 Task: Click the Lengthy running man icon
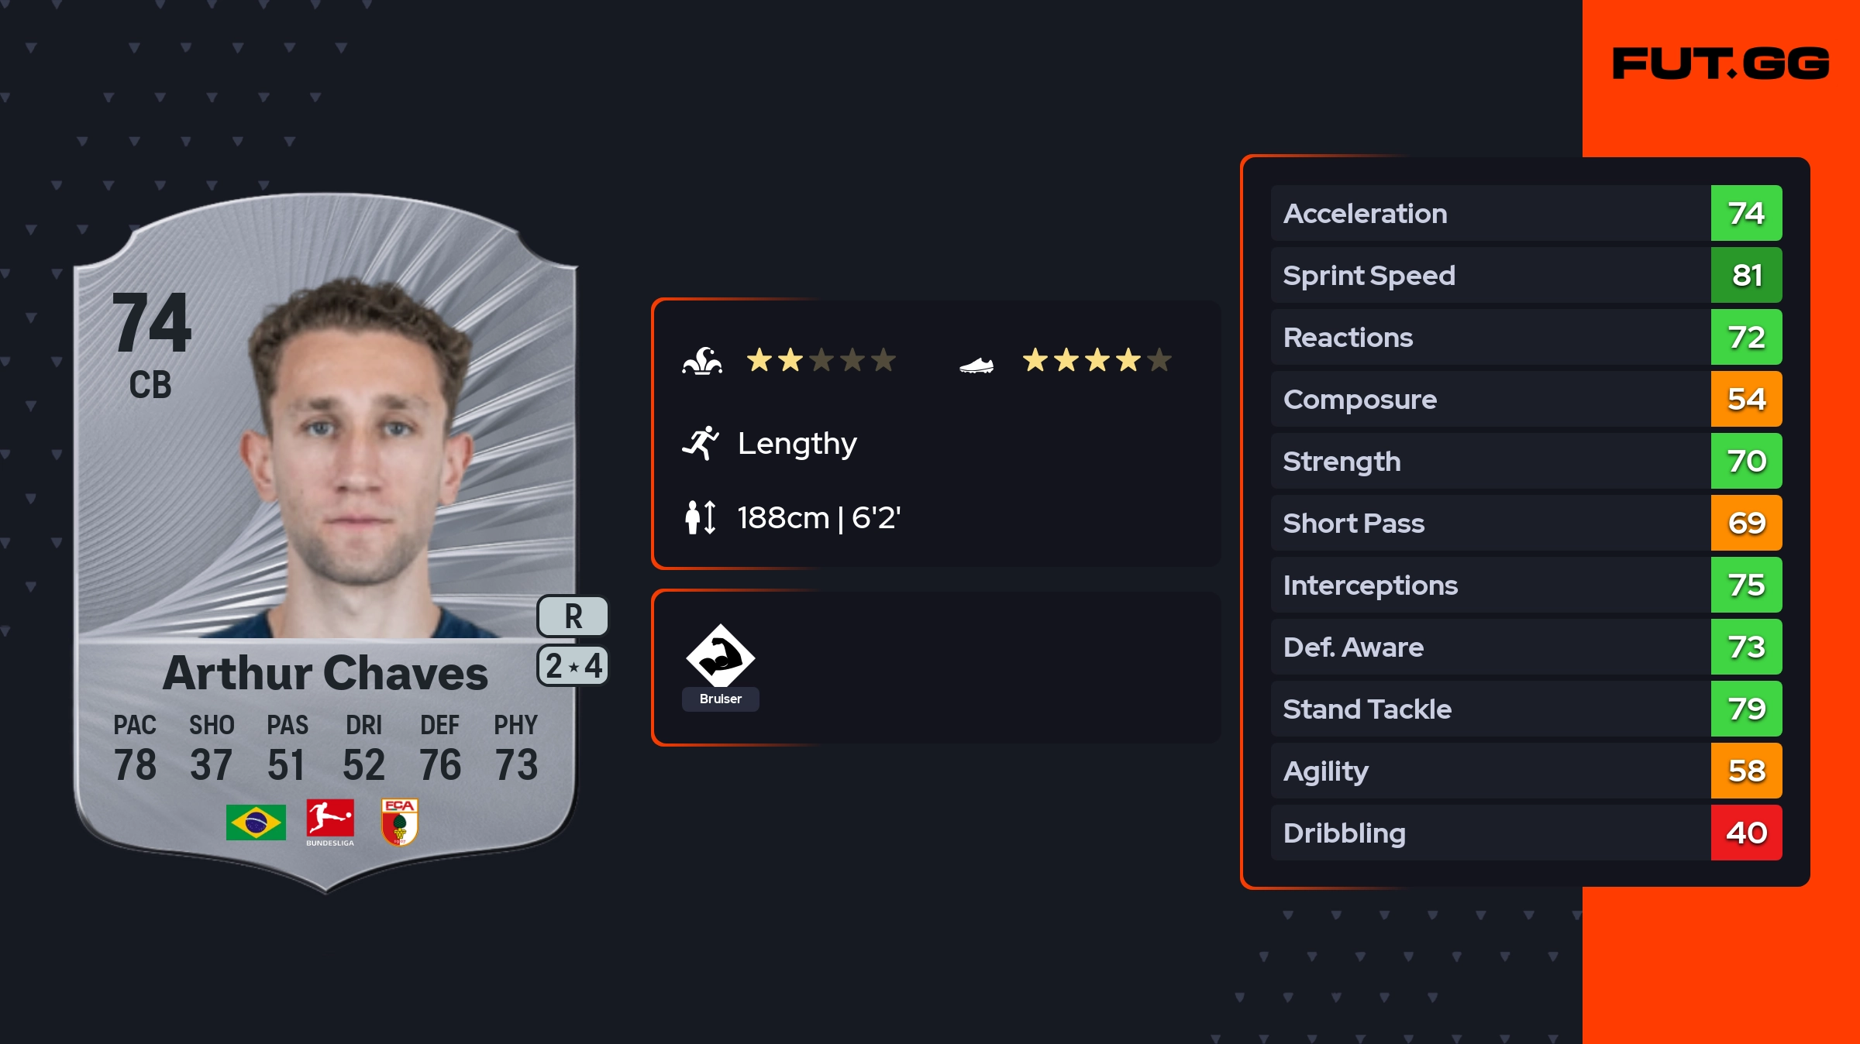point(701,443)
